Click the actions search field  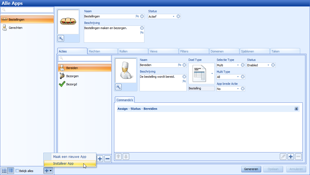[85, 58]
